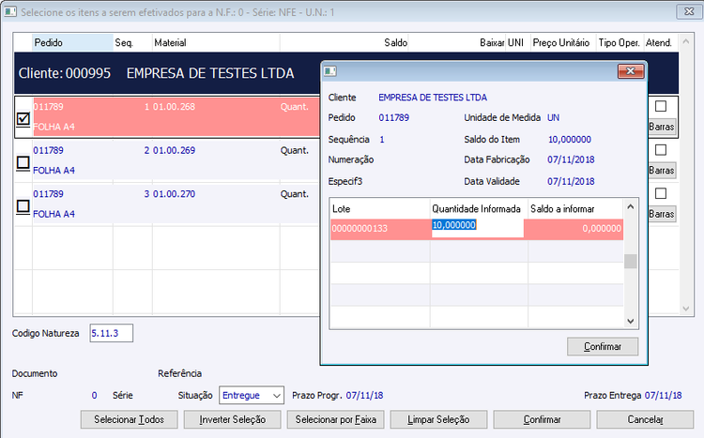Click Pedido value 011789 in dialog
The image size is (704, 438).
(393, 117)
